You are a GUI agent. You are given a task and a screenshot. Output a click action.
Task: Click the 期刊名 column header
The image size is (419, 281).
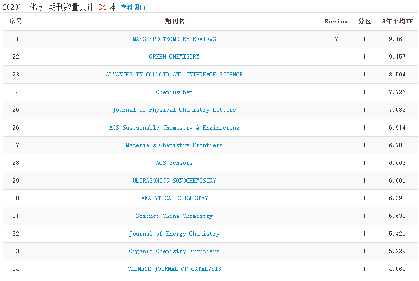tap(174, 22)
